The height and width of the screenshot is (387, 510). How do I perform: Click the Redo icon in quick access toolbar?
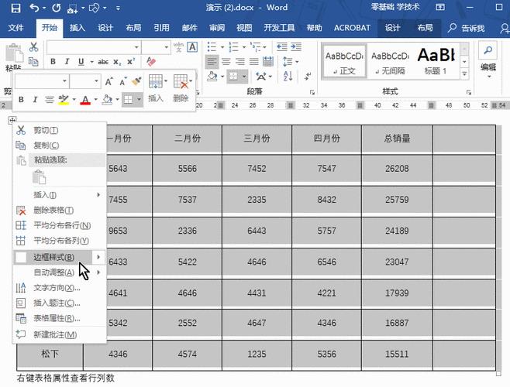coord(57,8)
